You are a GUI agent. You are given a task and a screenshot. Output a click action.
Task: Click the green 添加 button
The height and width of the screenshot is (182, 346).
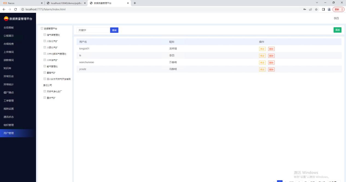coord(337,30)
